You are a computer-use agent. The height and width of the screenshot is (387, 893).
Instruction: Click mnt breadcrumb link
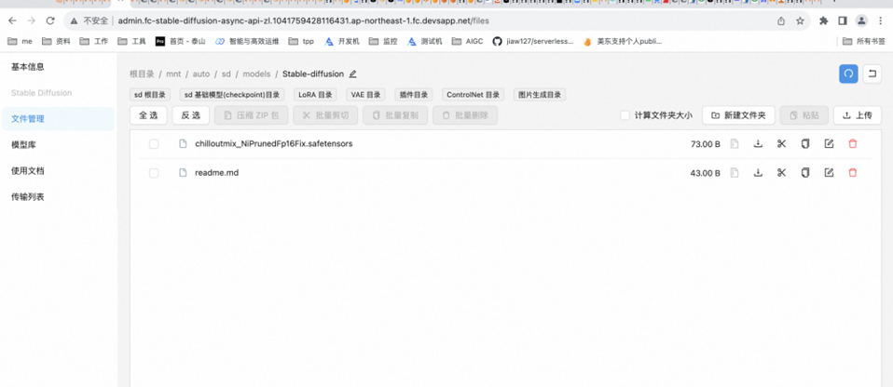pos(173,73)
